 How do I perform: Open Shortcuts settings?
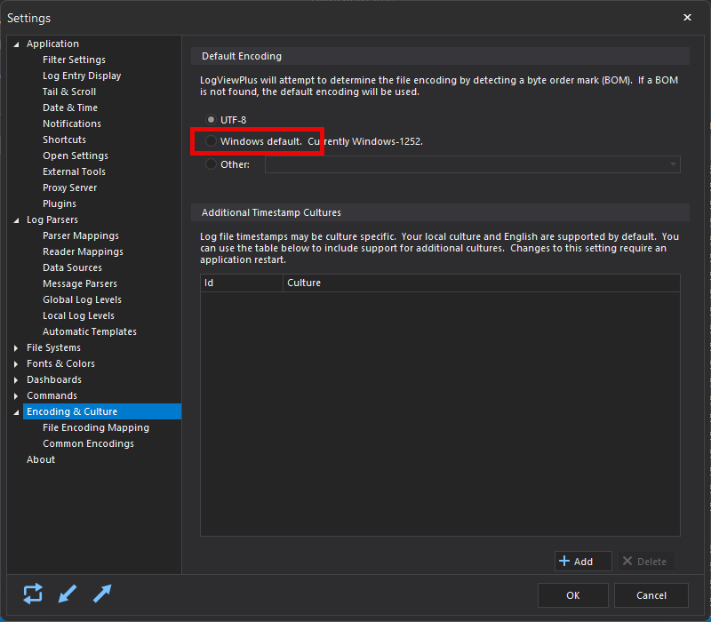(64, 140)
